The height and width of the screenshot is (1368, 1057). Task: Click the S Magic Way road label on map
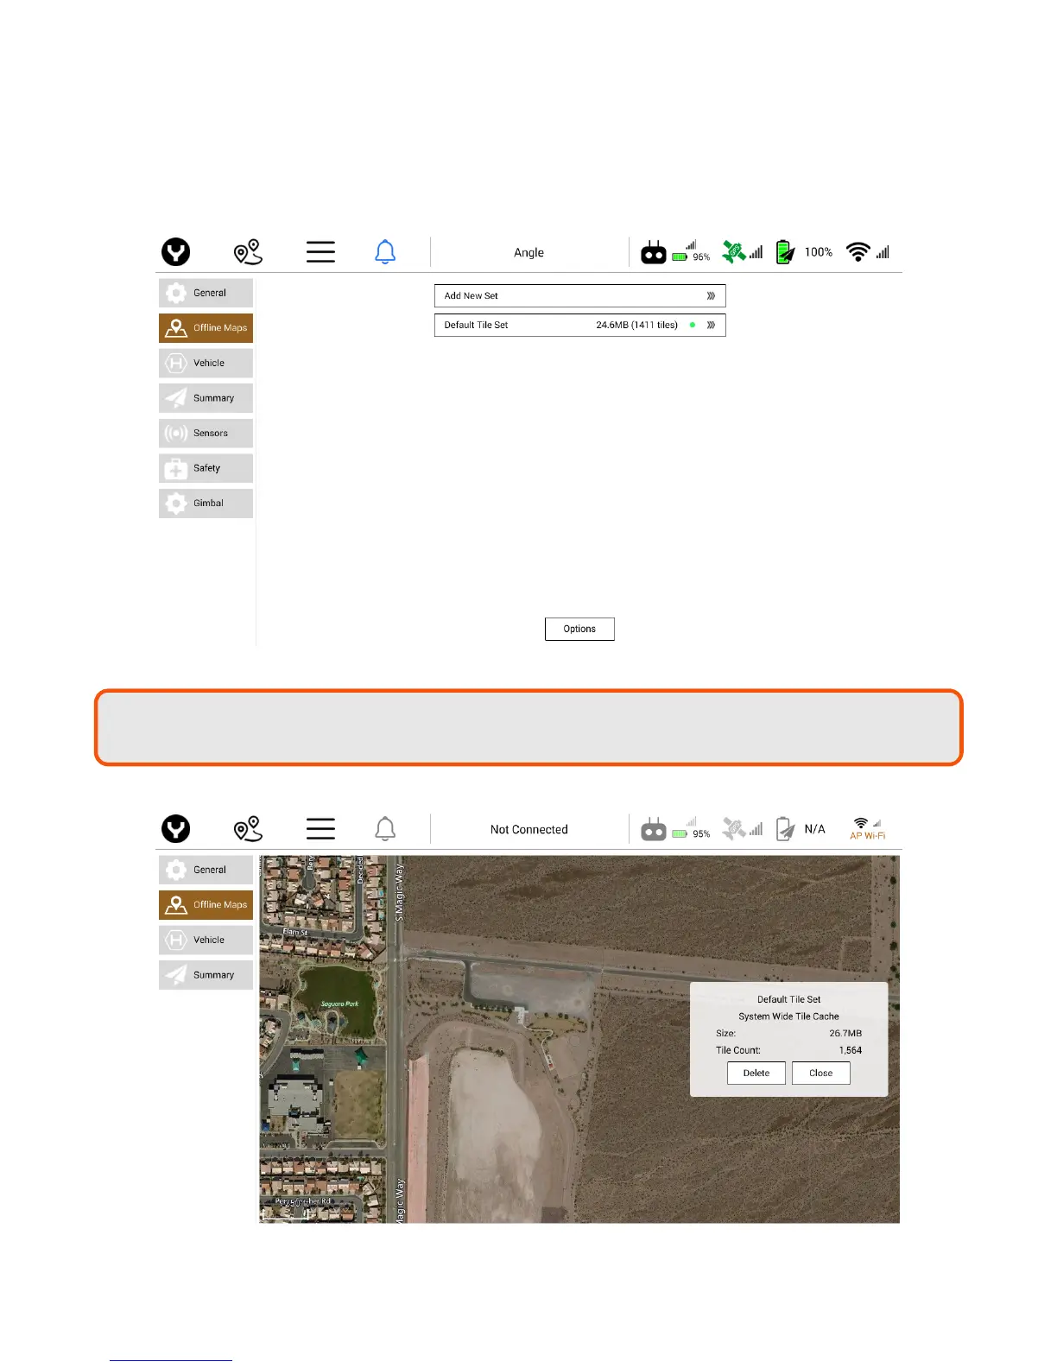coord(399,892)
